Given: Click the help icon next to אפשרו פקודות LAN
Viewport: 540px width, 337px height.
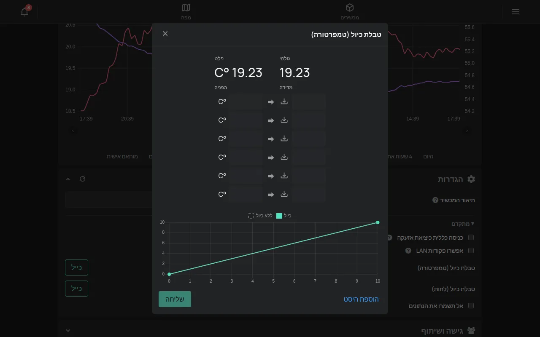Looking at the screenshot, I should (408, 251).
